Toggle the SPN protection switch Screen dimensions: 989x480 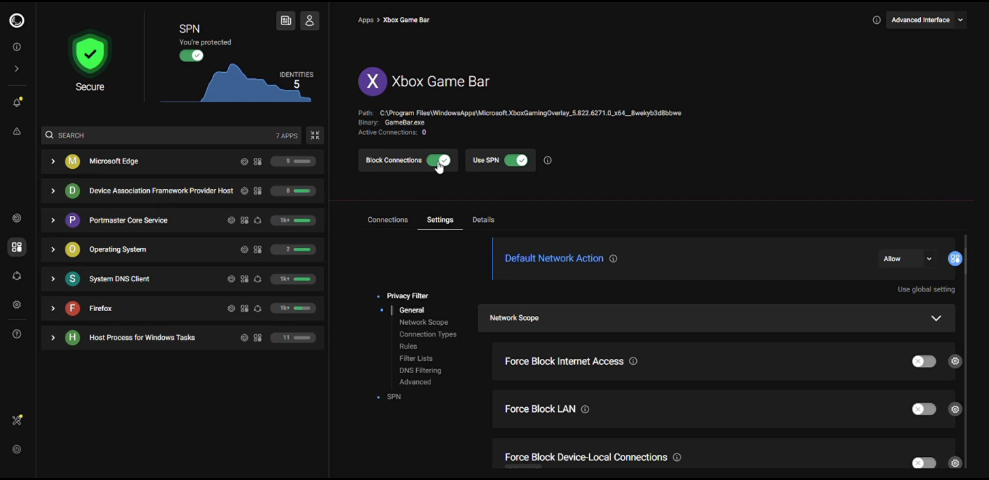click(191, 56)
